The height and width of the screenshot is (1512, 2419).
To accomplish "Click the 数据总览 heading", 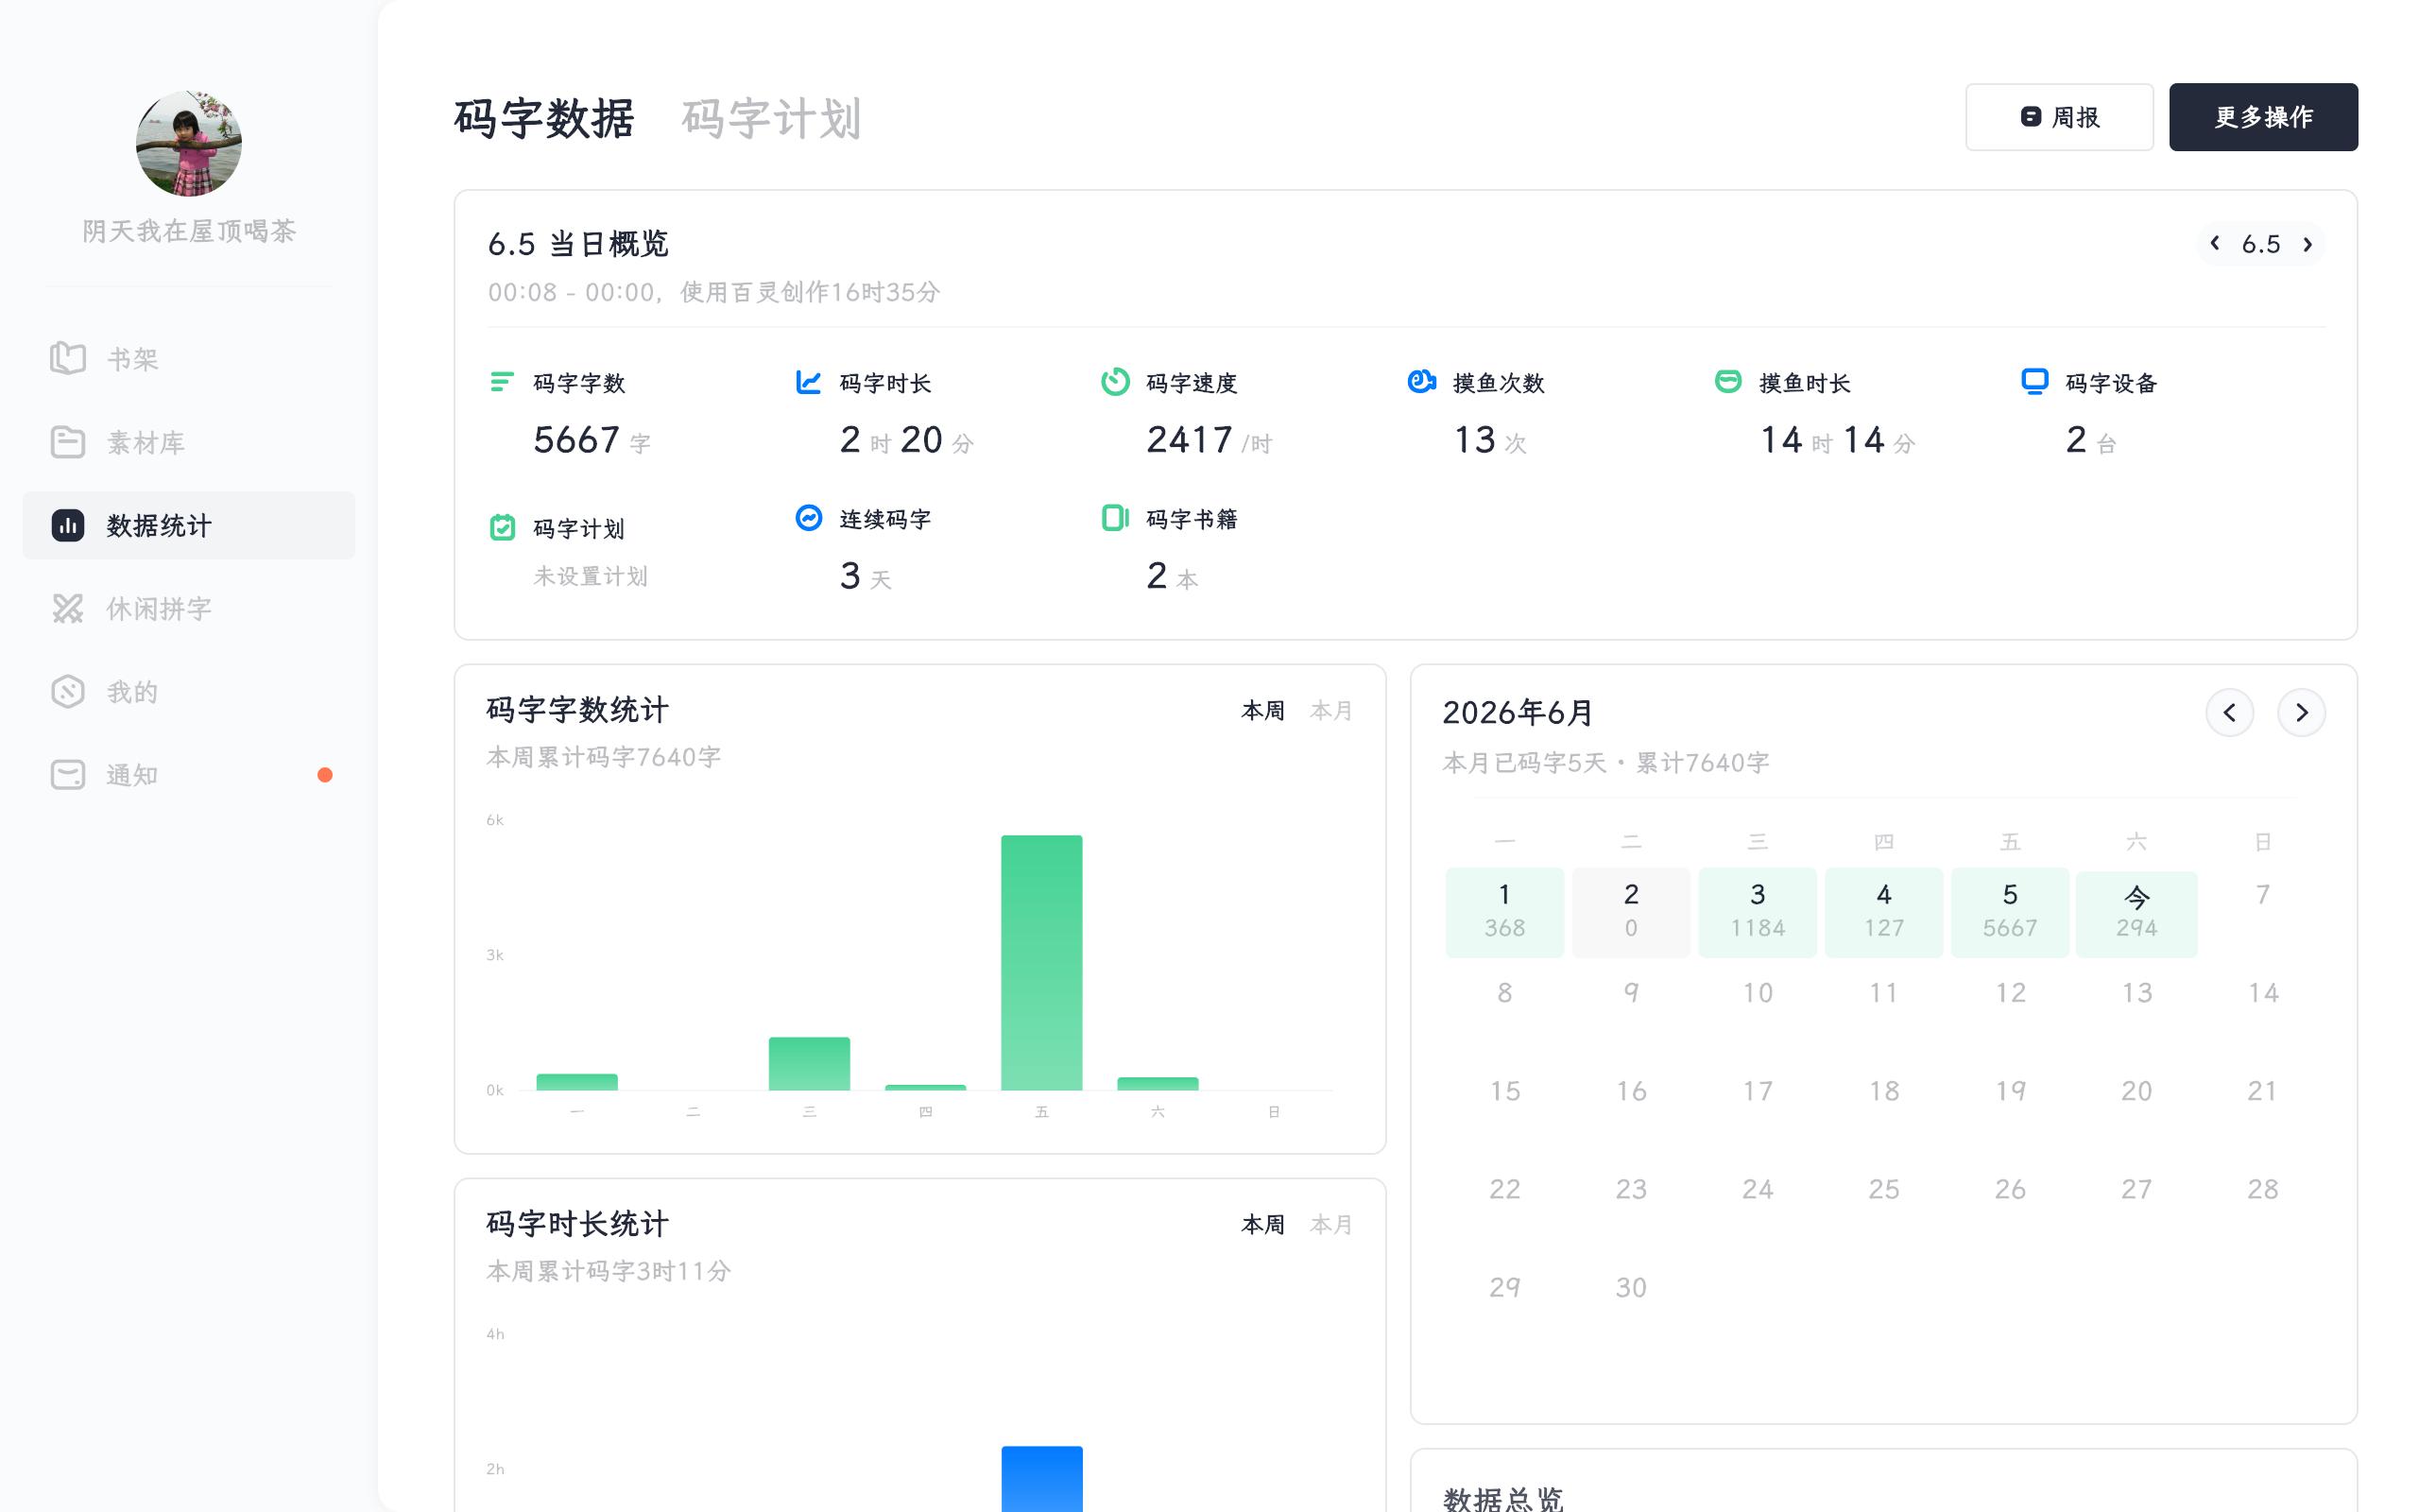I will (1503, 1498).
